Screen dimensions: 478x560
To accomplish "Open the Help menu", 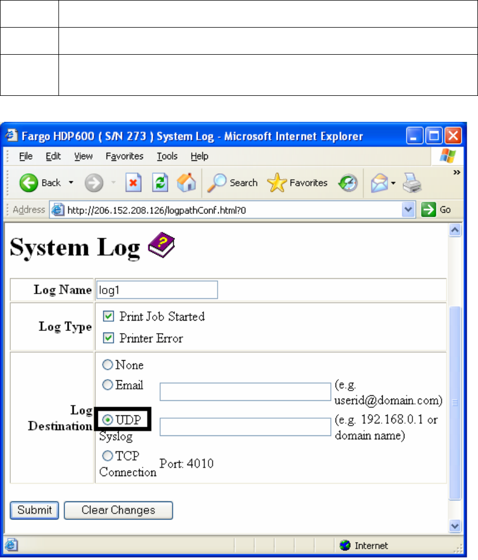I will tap(199, 156).
